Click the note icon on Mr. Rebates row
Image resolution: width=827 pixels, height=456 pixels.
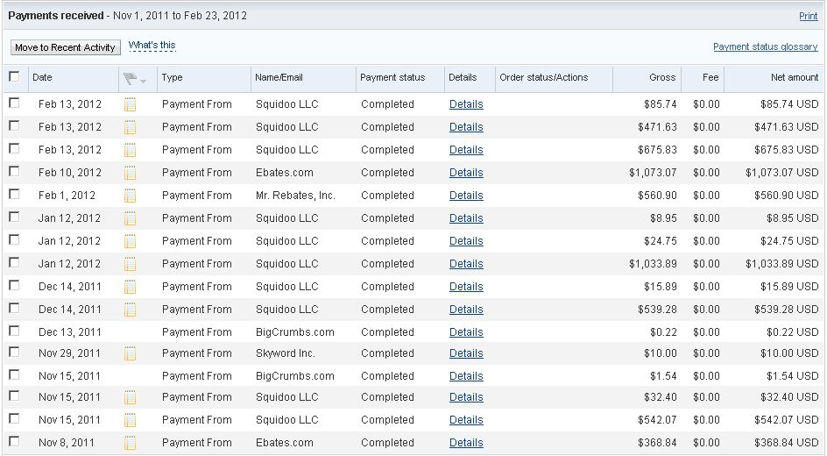pos(131,196)
